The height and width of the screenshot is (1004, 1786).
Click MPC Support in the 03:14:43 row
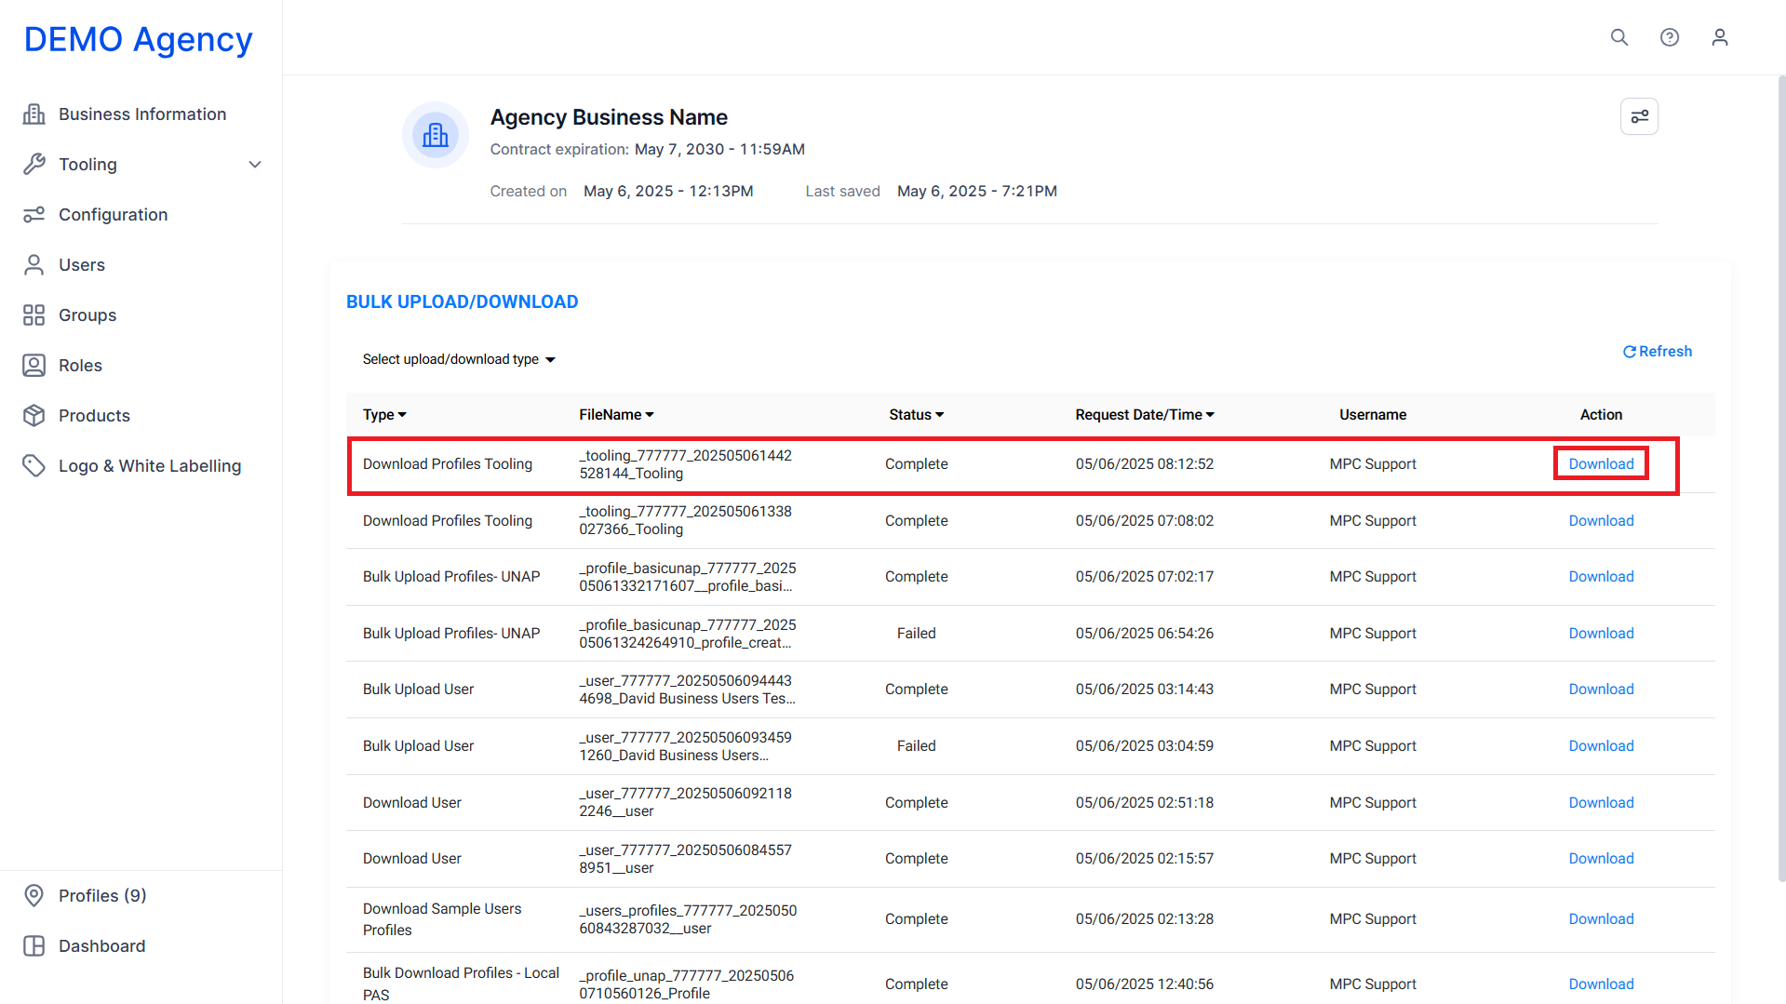pos(1373,689)
